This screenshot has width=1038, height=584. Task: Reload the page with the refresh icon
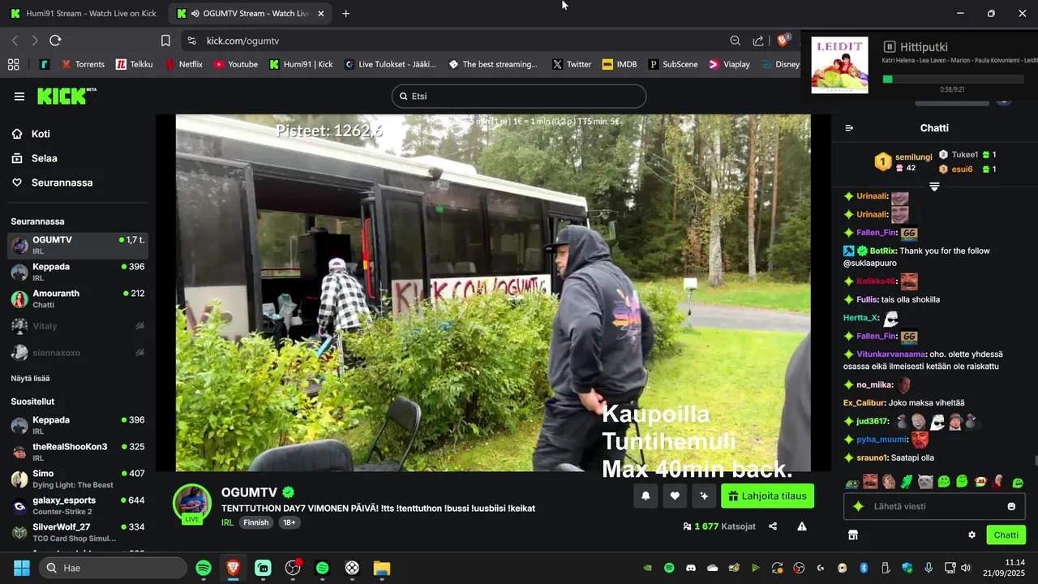(x=55, y=41)
